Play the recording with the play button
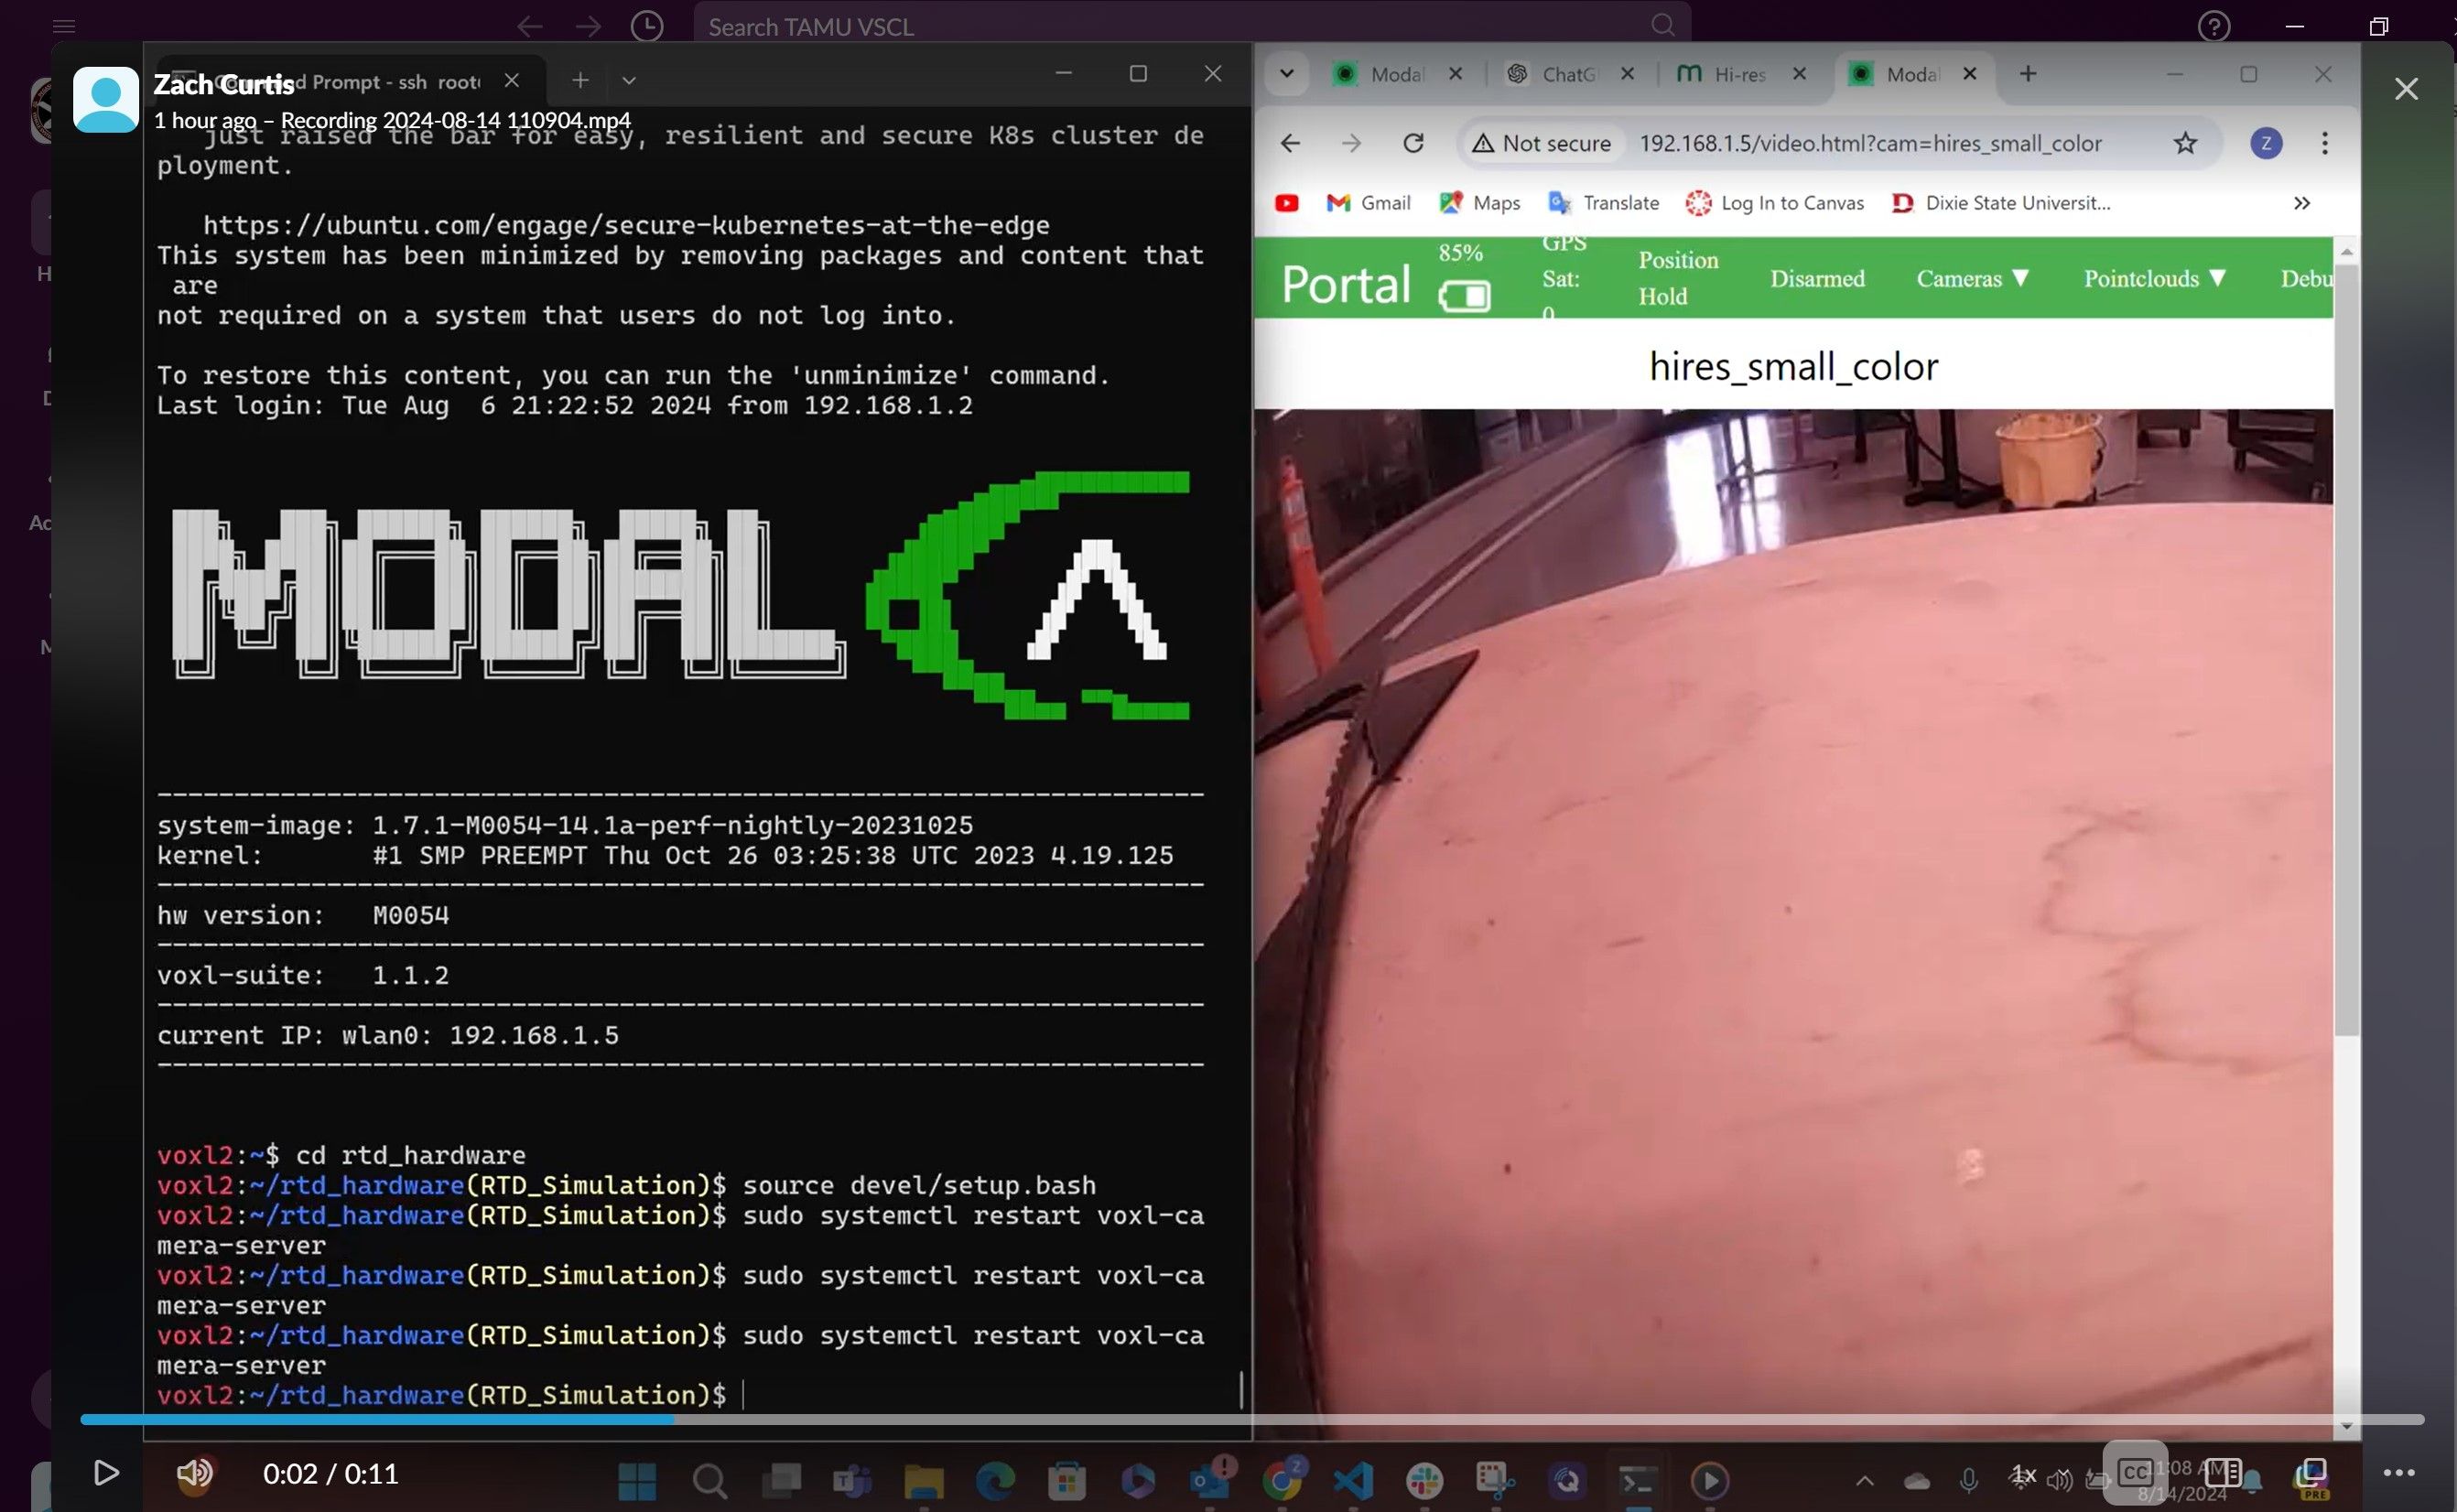The width and height of the screenshot is (2457, 1512). [x=106, y=1472]
